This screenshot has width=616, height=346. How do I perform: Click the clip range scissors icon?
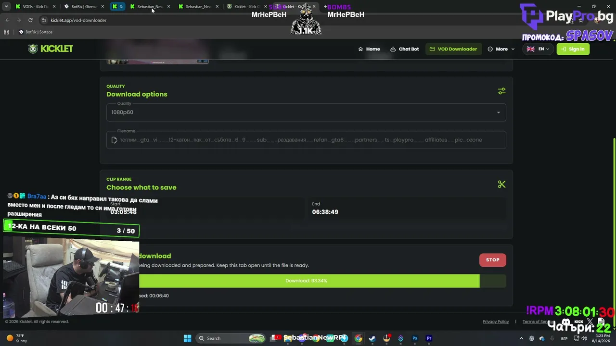click(501, 184)
